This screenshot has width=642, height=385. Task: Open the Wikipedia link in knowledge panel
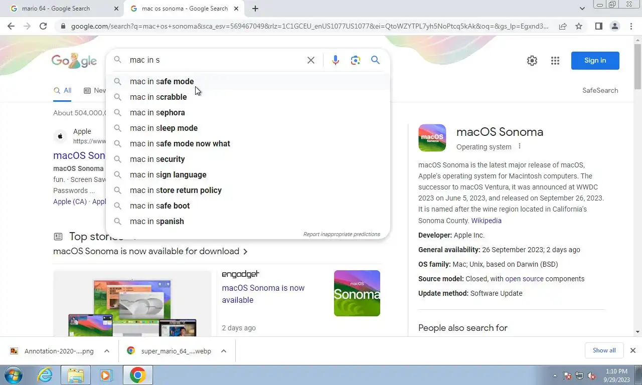click(x=486, y=221)
